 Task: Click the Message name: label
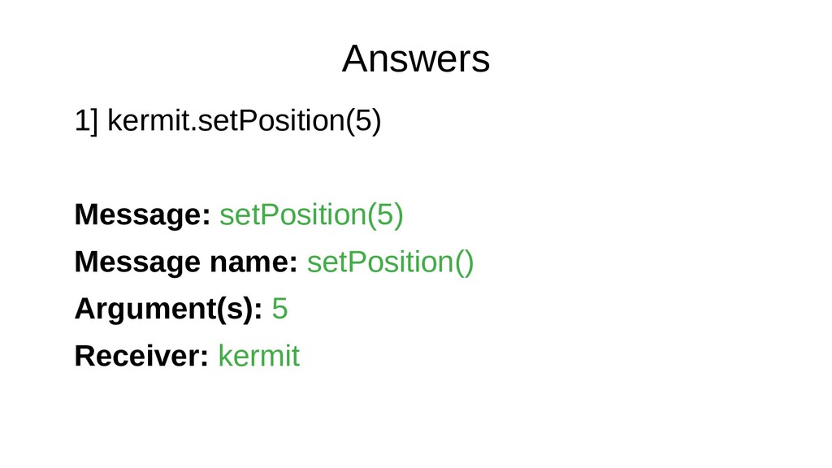186,262
